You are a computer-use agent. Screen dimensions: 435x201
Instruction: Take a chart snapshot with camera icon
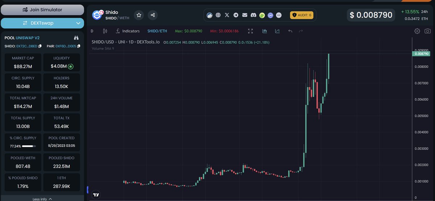coord(428,31)
